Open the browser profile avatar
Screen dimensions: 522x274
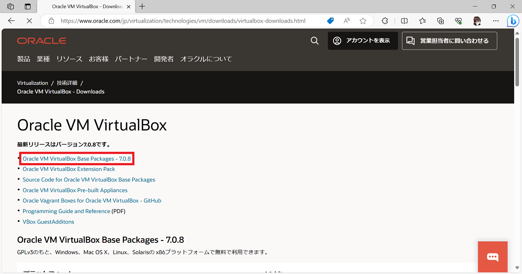[477, 20]
